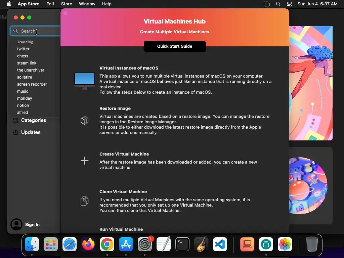344x258 pixels.
Task: Click the App Store artwork with blue-haired figure
Action: click(311, 83)
